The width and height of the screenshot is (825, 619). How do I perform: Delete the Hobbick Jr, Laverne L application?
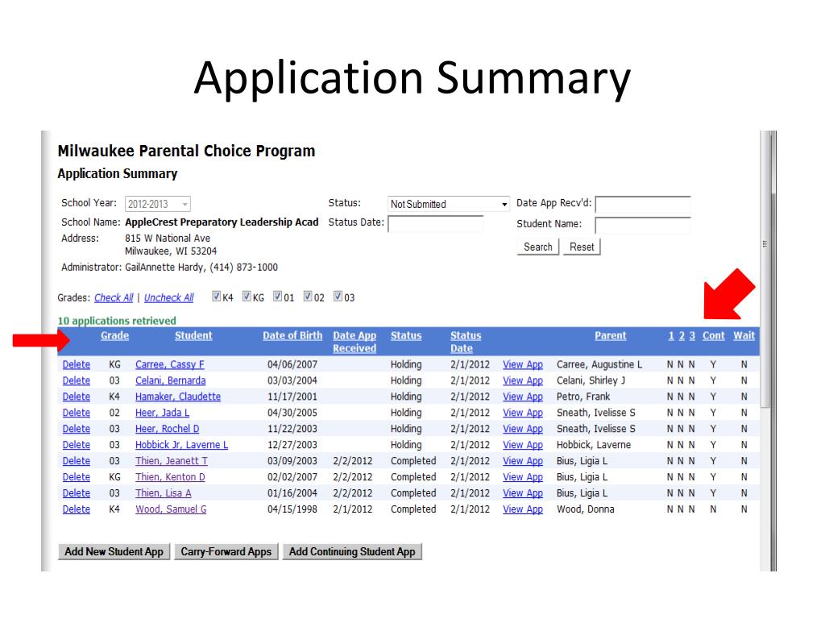coord(77,445)
